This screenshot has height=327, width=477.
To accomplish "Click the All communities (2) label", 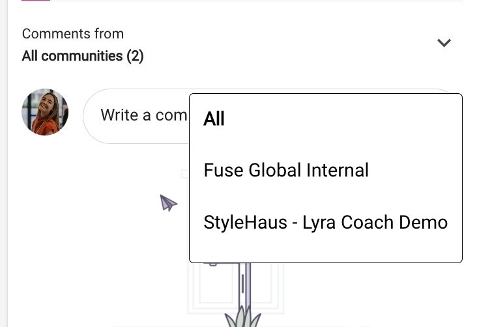I will [x=83, y=56].
